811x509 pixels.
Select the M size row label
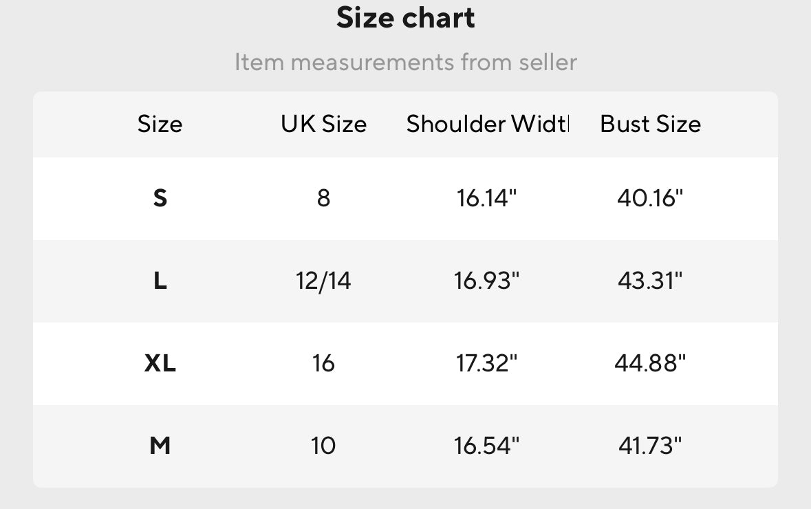coord(160,446)
